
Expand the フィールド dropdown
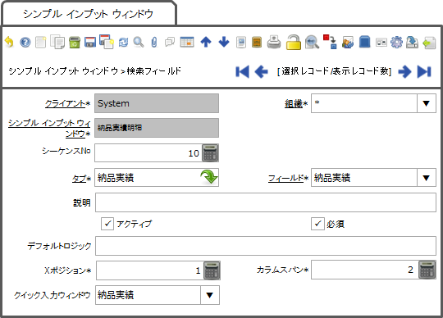(x=427, y=178)
